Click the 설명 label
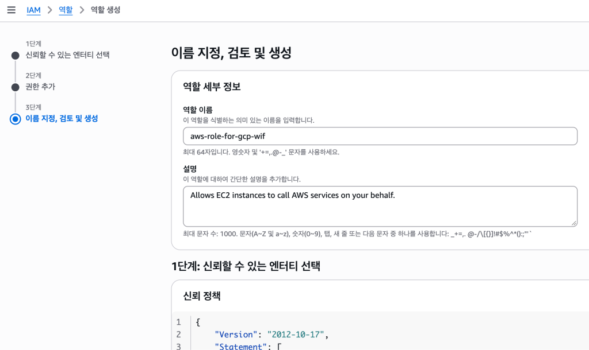Screen dimensions: 589x350 coord(190,169)
